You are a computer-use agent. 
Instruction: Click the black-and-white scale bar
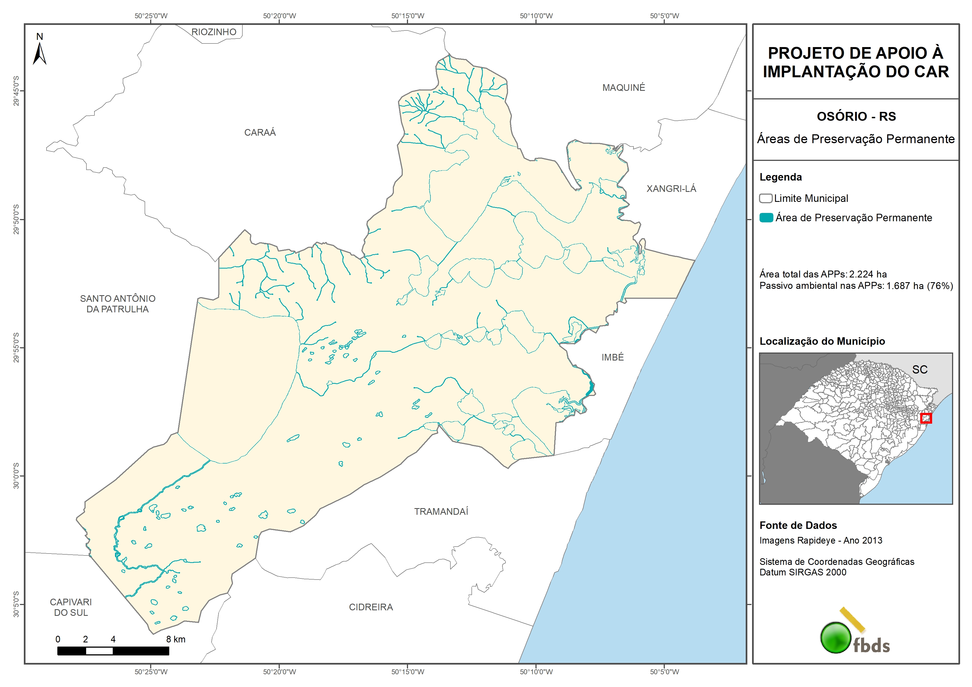[x=113, y=651]
